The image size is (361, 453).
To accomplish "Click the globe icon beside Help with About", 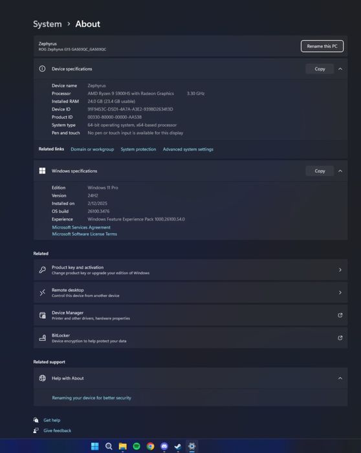I will 43,378.
